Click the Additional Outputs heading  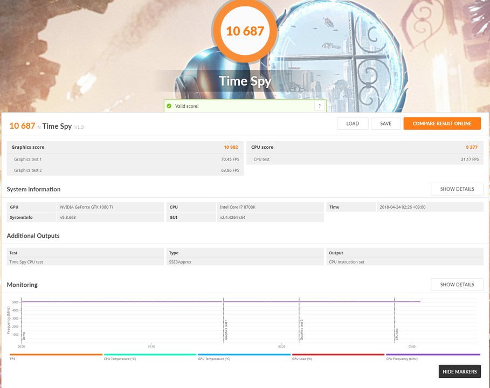33,236
